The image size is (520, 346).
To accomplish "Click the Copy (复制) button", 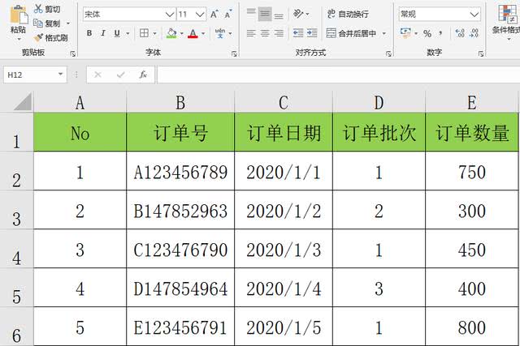I will click(x=46, y=23).
